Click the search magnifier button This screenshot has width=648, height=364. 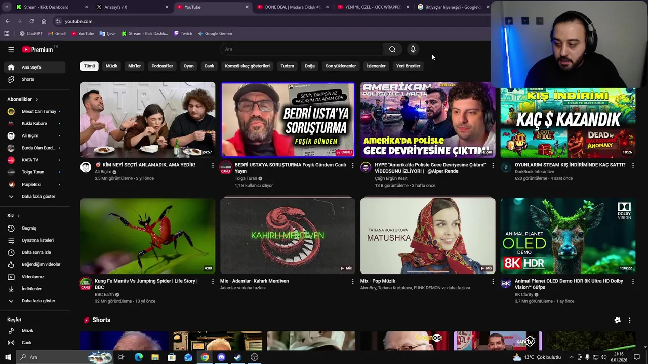(x=392, y=49)
